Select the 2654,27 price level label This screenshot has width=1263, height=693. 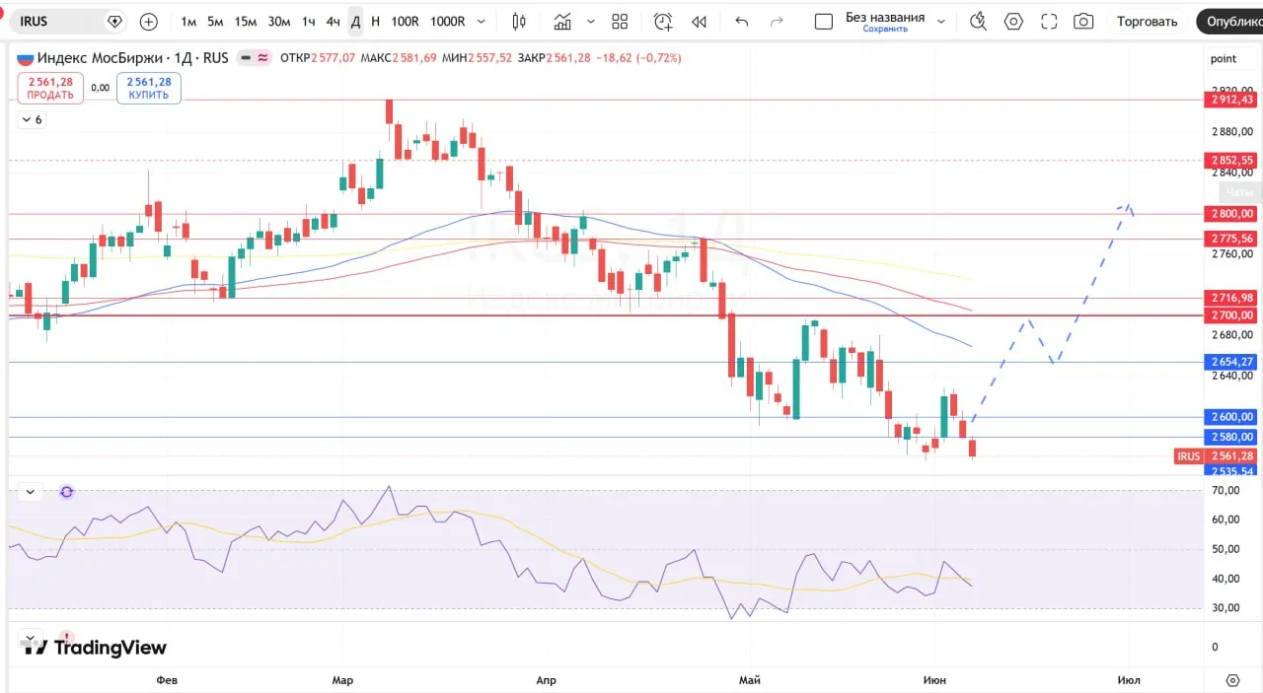[1231, 362]
